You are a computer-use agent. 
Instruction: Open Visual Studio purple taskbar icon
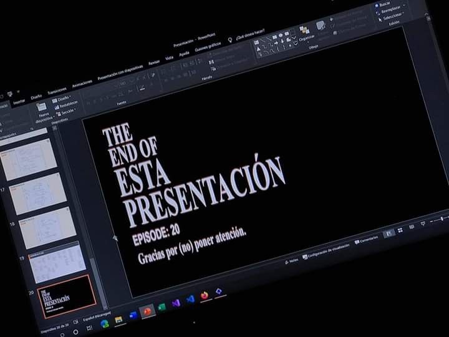176,303
